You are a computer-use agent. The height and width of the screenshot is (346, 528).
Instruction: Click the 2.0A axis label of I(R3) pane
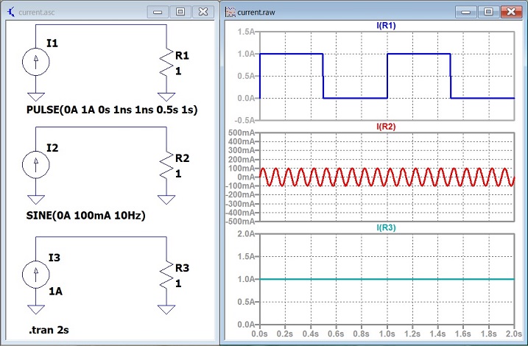[x=246, y=233]
